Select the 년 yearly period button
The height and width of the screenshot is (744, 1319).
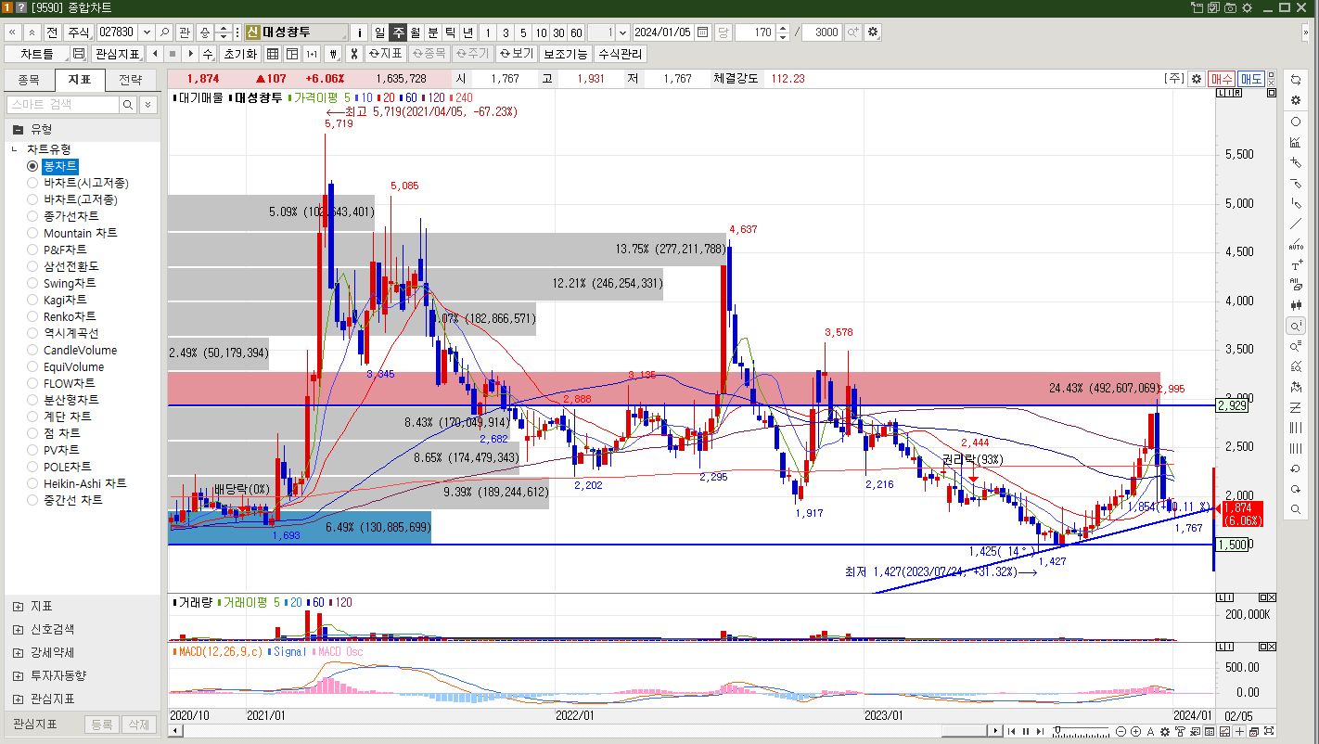(468, 32)
